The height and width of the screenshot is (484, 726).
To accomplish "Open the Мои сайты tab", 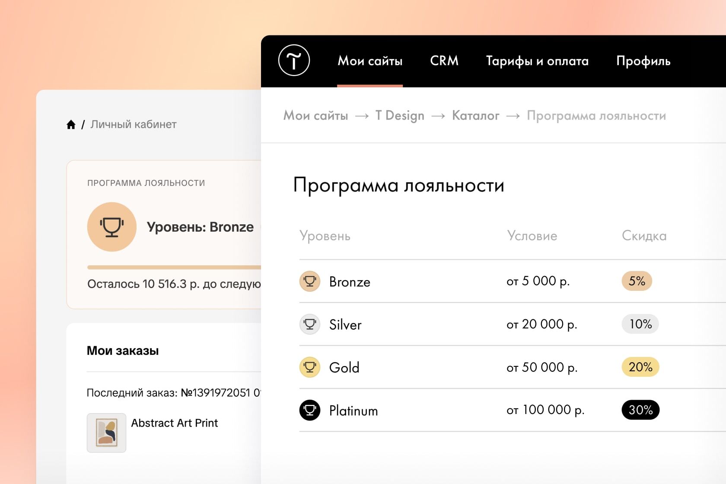I will pos(370,61).
